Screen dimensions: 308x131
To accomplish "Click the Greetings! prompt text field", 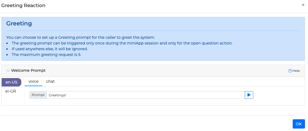I will tap(146, 95).
